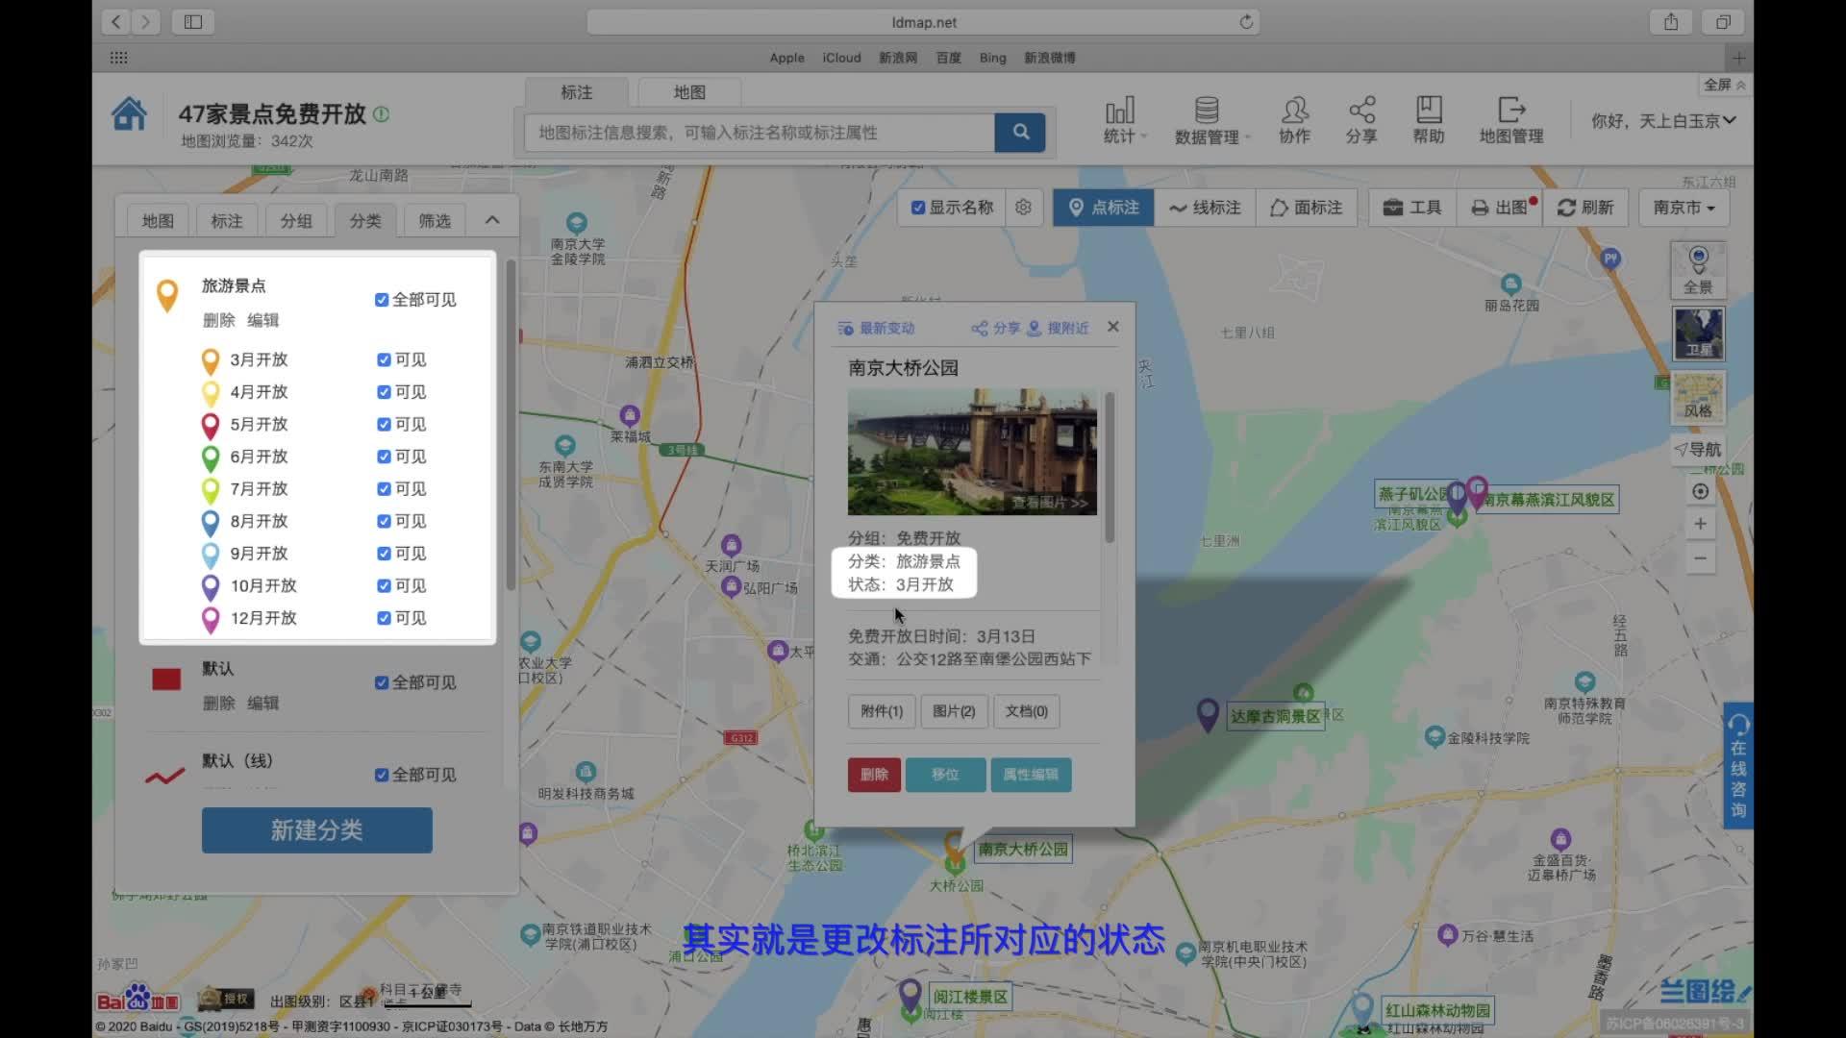Switch to 卫星 satellite imagery thumbnail

[x=1698, y=334]
